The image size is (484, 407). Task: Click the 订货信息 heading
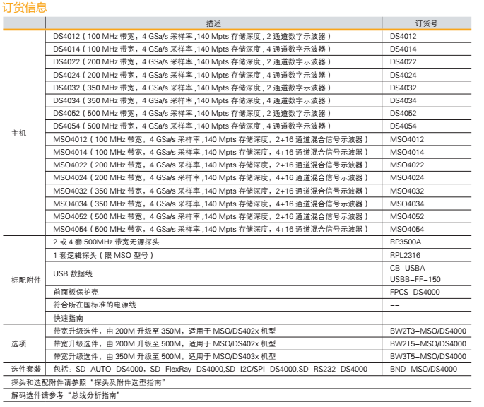(25, 7)
